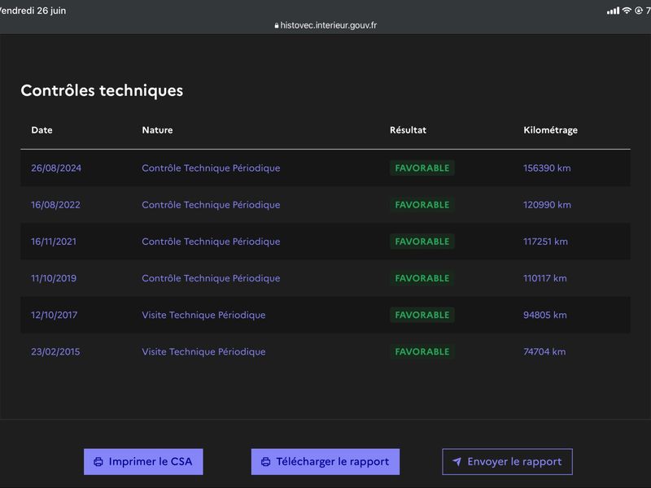Tap the cellular signal bars icon
The image size is (651, 488).
tap(613, 11)
